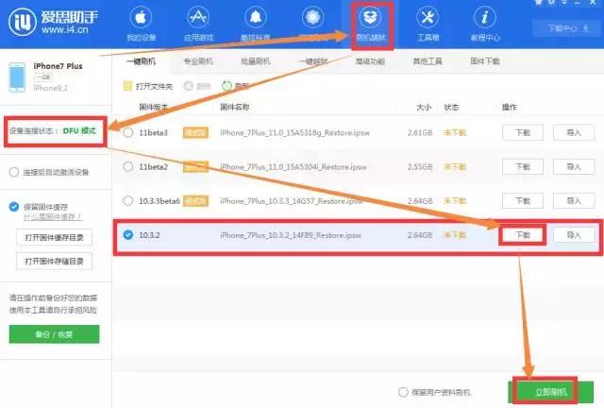Select the 11beta3 firmware radio button
This screenshot has height=408, width=604.
[128, 132]
